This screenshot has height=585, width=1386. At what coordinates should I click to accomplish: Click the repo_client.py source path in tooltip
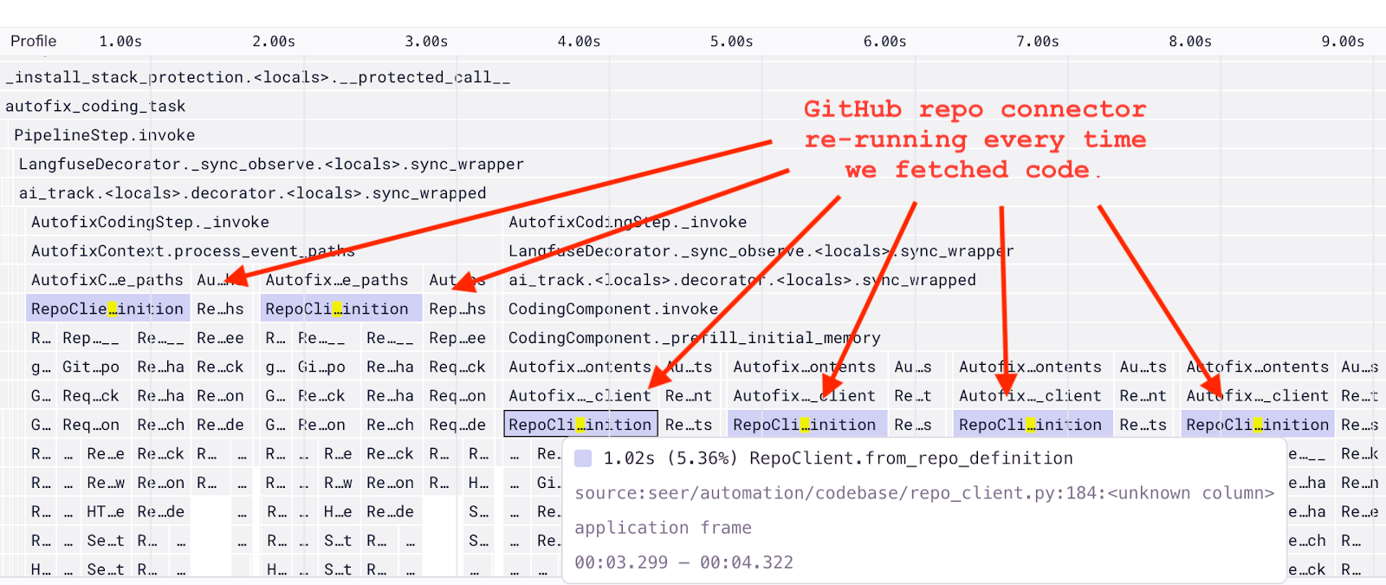coord(923,493)
